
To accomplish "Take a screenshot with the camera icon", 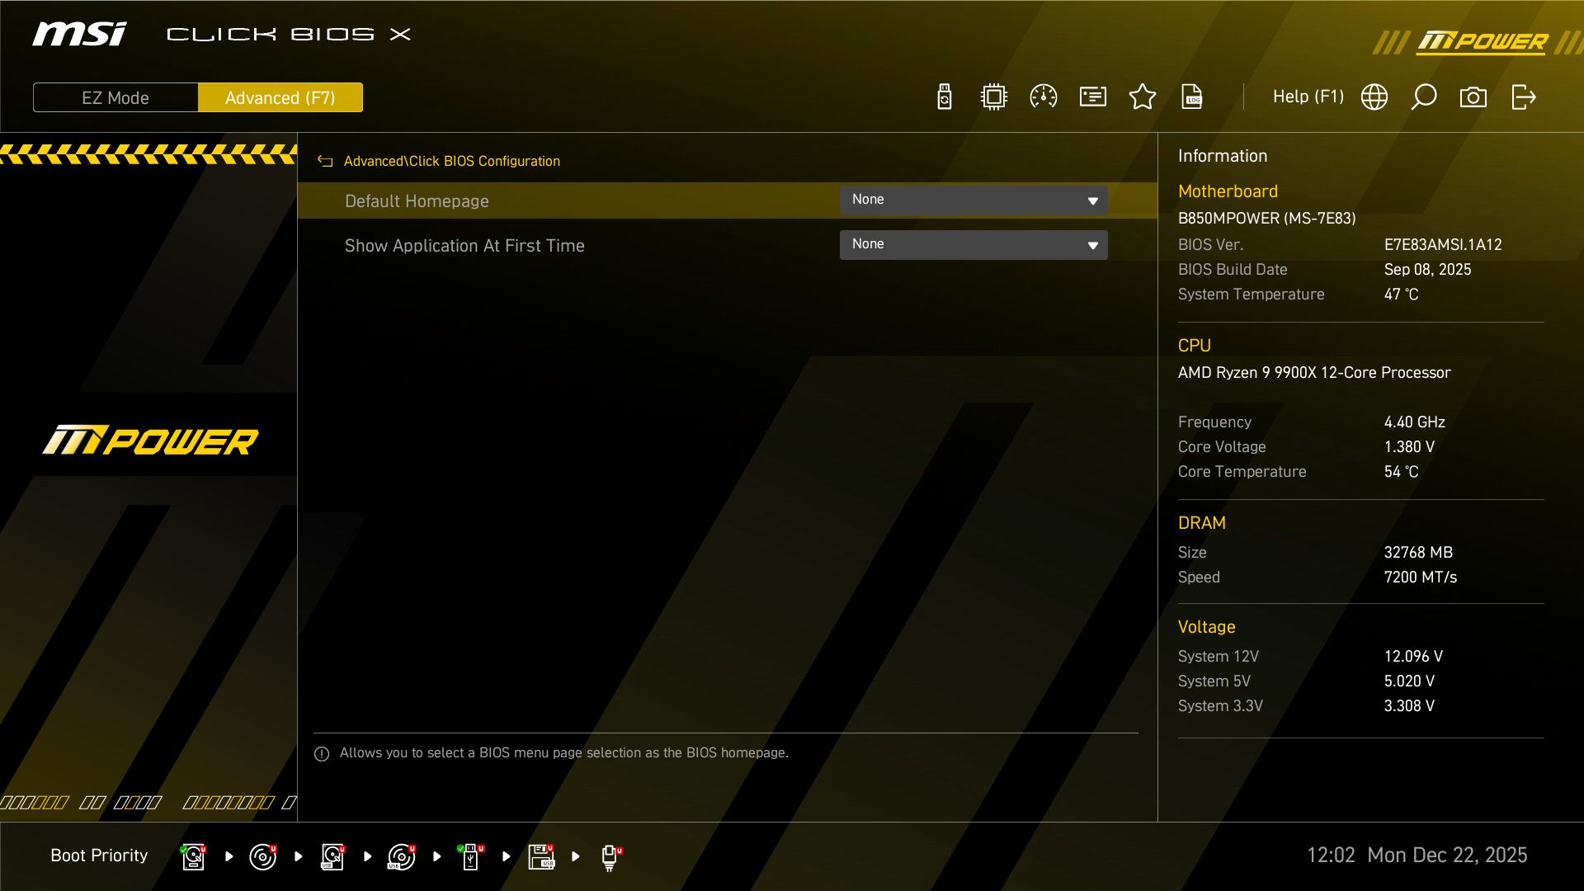I will click(x=1473, y=97).
